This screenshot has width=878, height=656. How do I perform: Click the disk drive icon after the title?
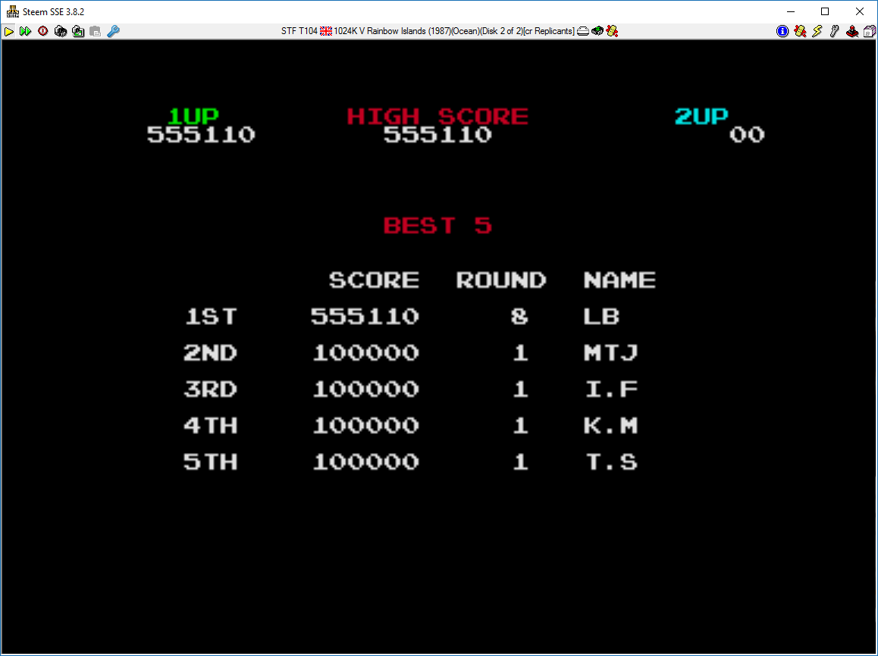583,31
